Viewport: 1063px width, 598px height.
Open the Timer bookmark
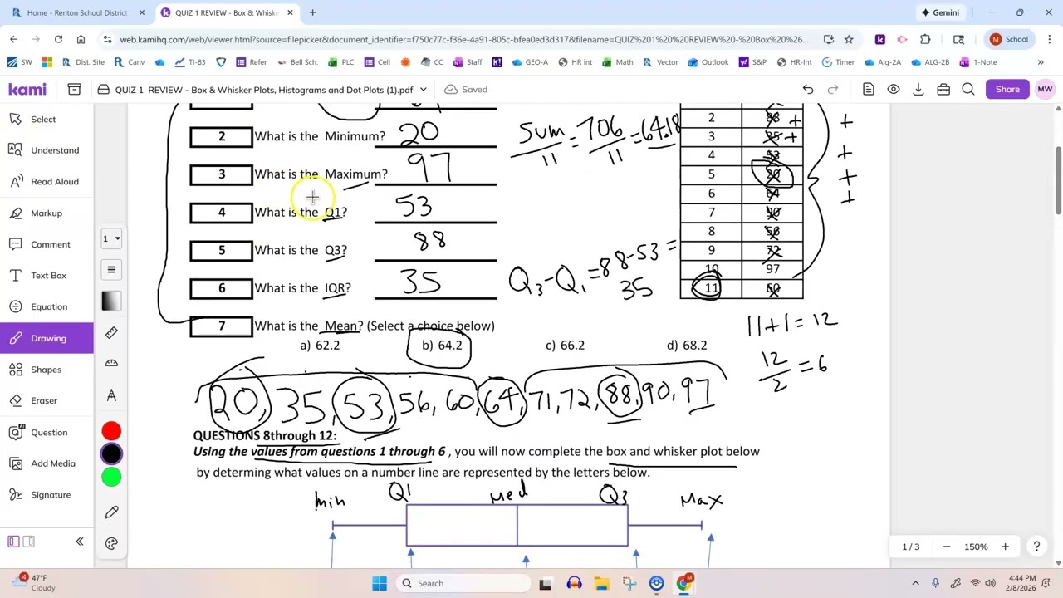click(837, 62)
